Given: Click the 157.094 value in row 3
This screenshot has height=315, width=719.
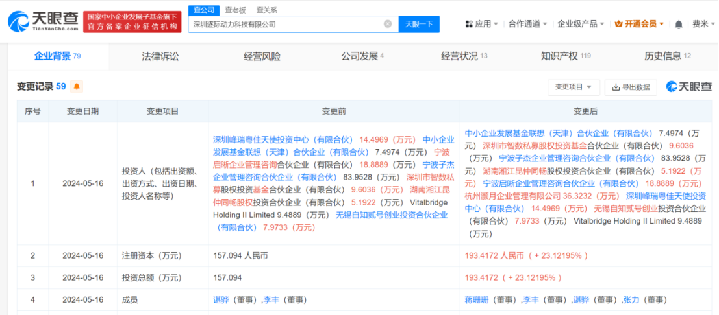Looking at the screenshot, I should 227,277.
